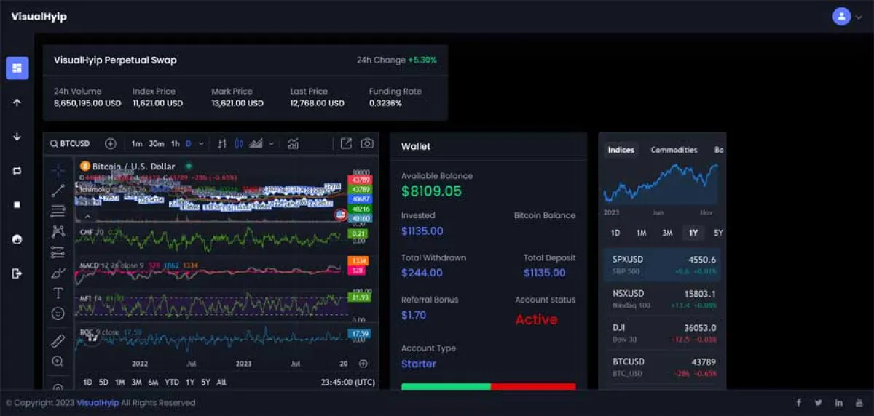The width and height of the screenshot is (874, 416).
Task: Select 1M range in indices widget
Action: [x=641, y=233]
